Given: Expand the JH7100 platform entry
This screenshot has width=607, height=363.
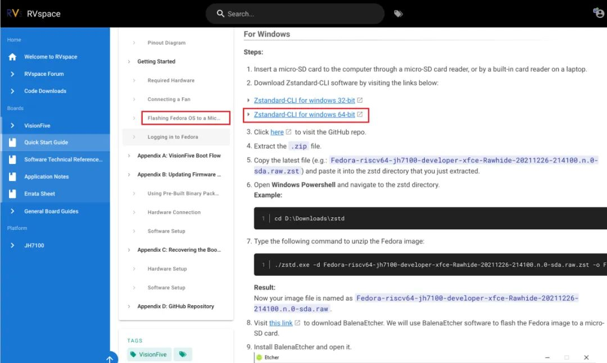Looking at the screenshot, I should point(12,246).
